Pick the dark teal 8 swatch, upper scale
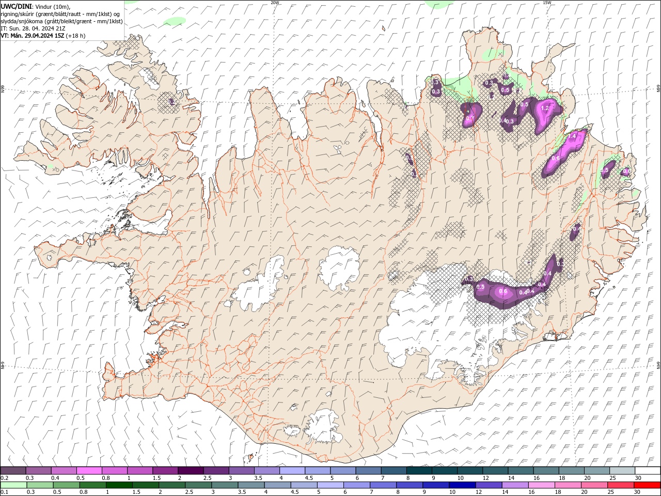661x496 pixels. (x=419, y=470)
